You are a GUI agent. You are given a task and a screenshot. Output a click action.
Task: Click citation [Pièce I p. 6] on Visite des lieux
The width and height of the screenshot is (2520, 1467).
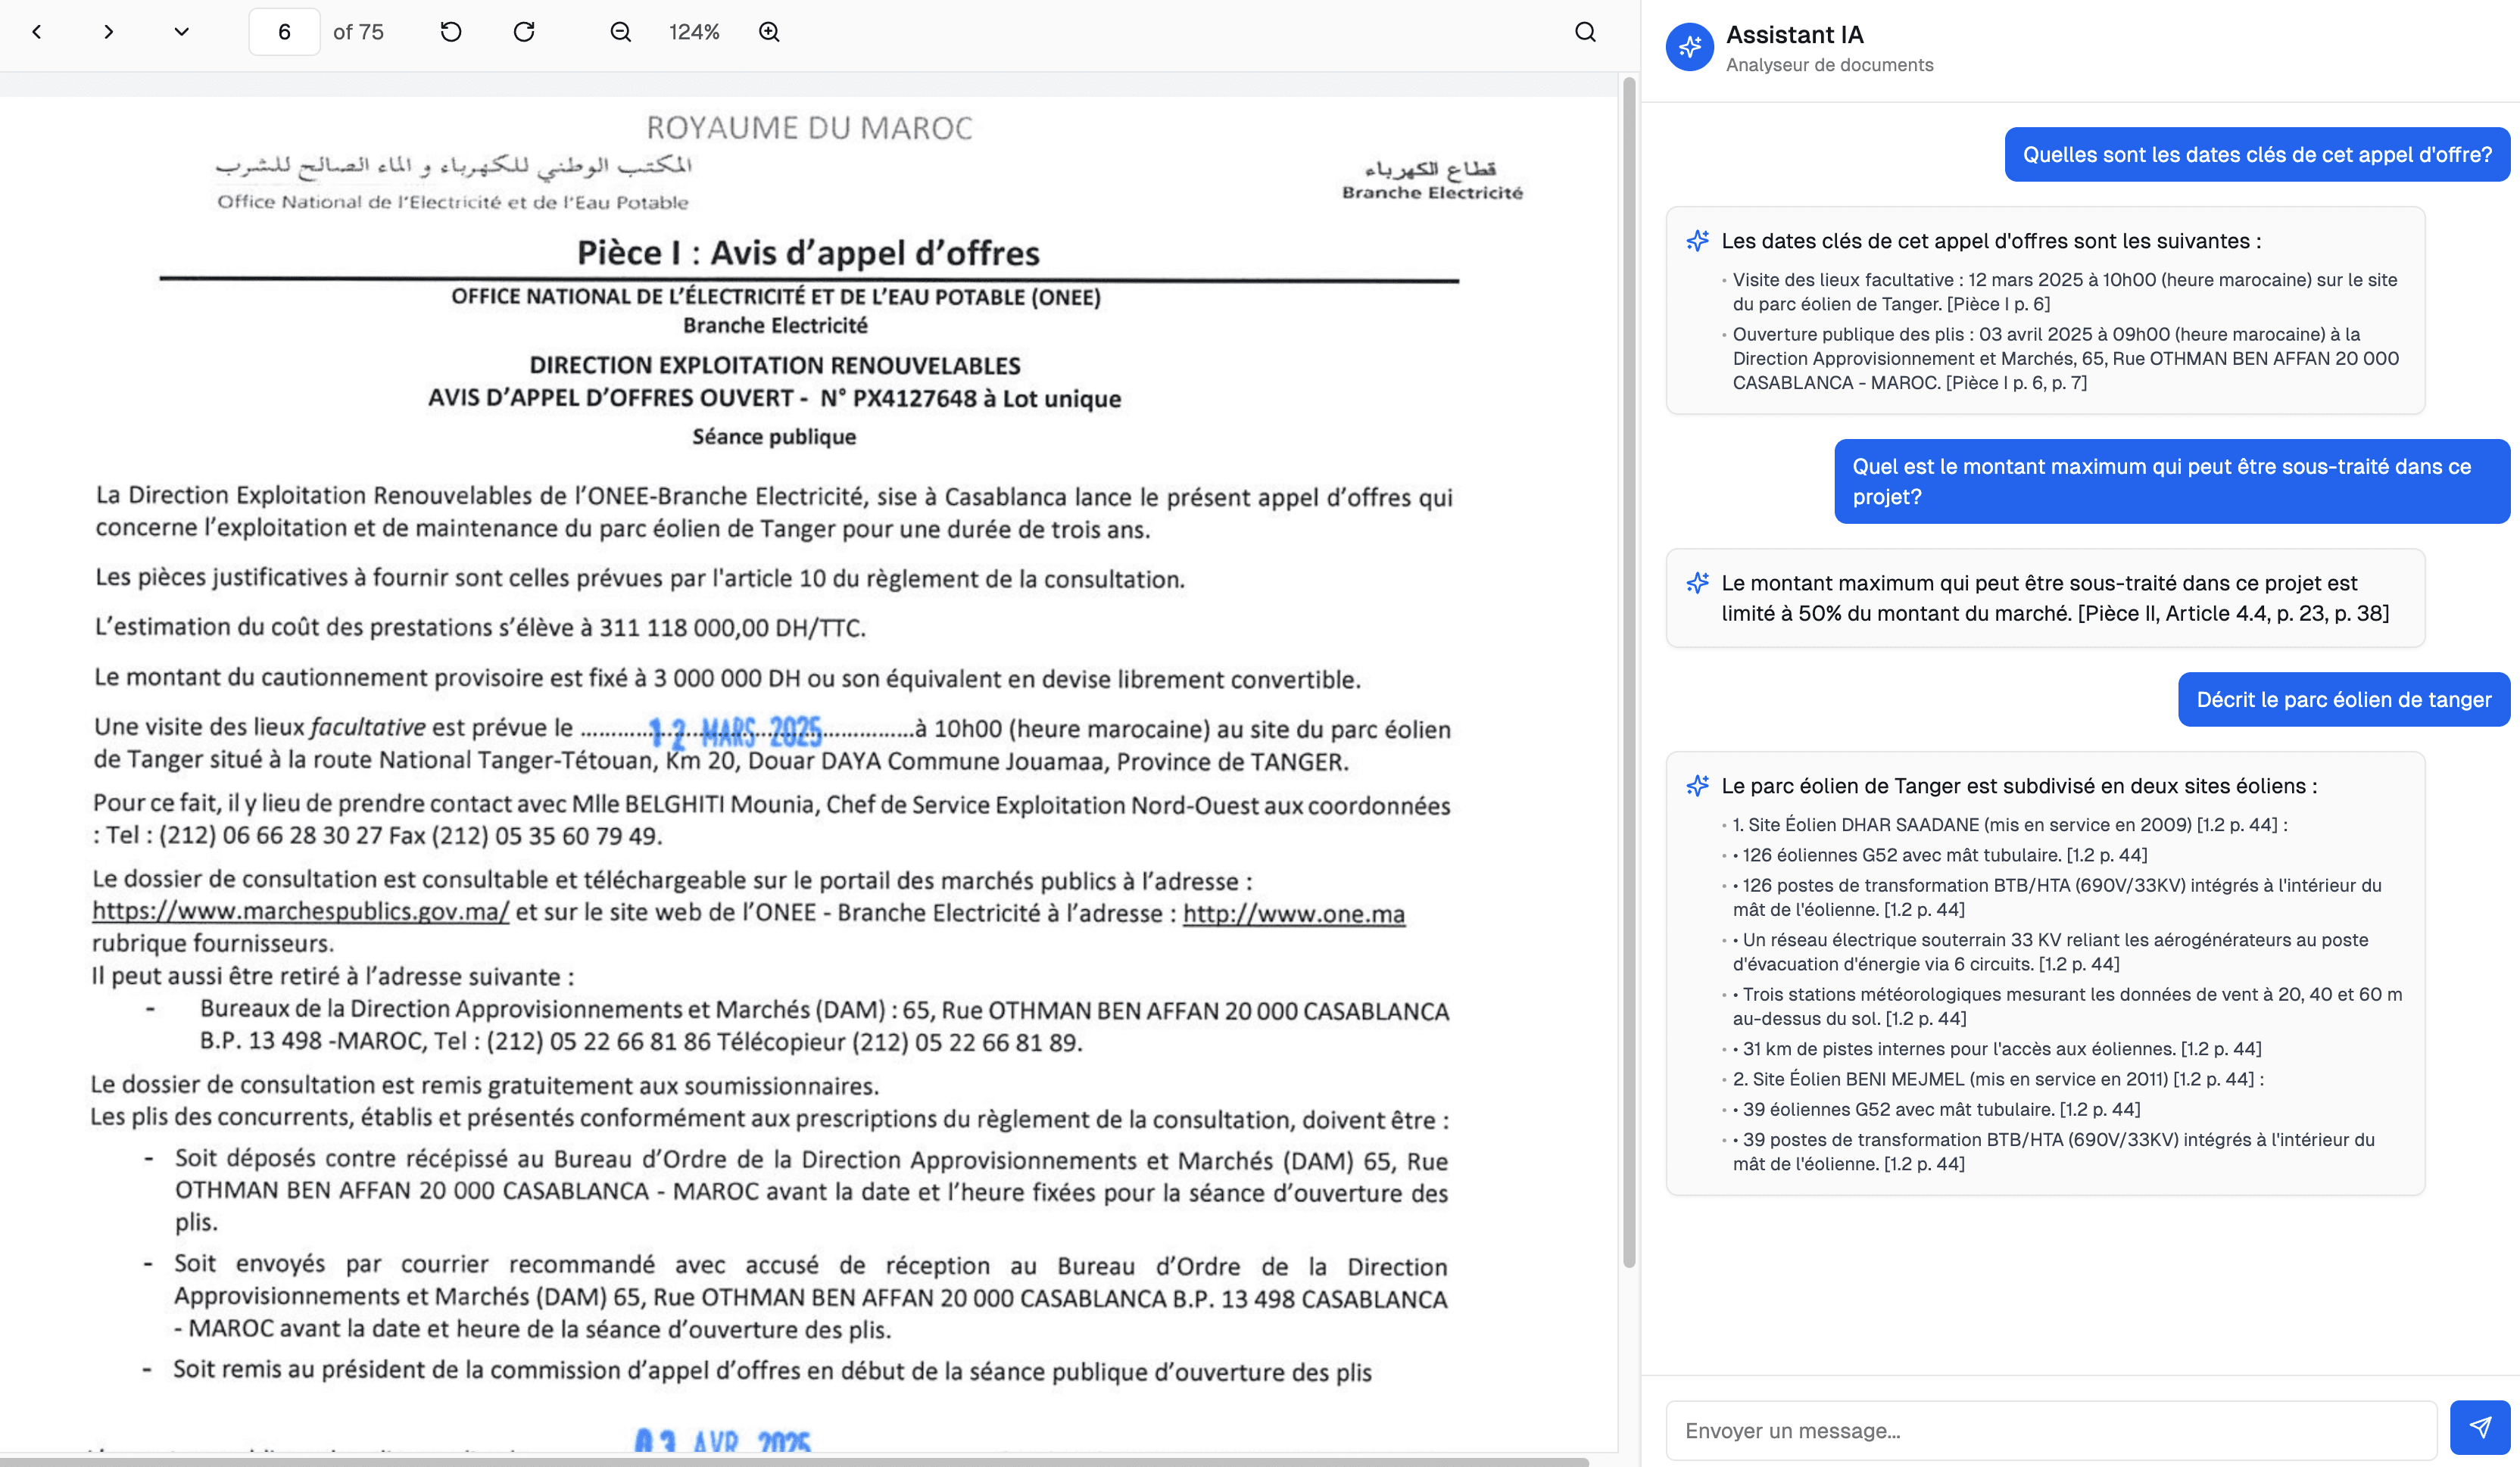coord(1998,304)
